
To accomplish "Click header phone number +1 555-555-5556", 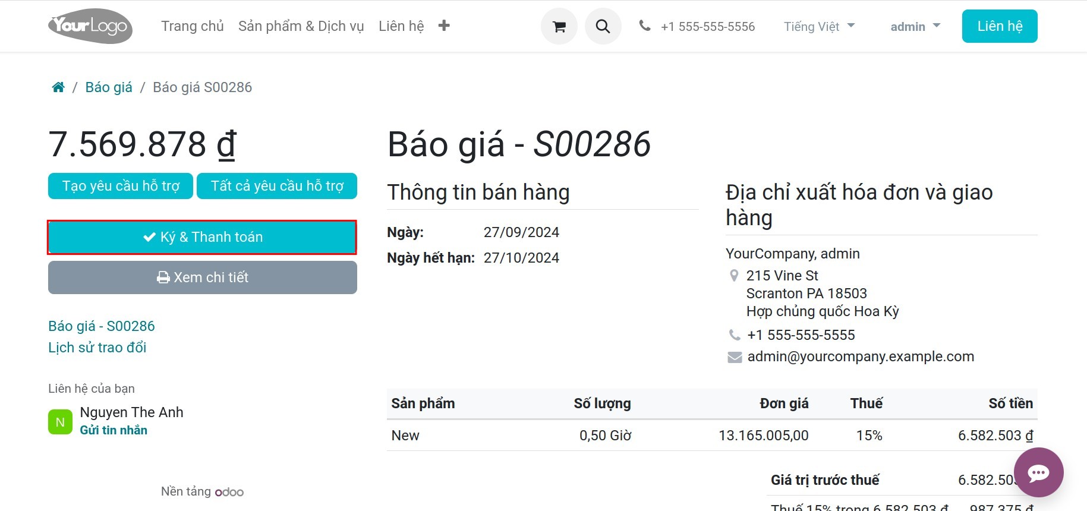I will 707,27.
